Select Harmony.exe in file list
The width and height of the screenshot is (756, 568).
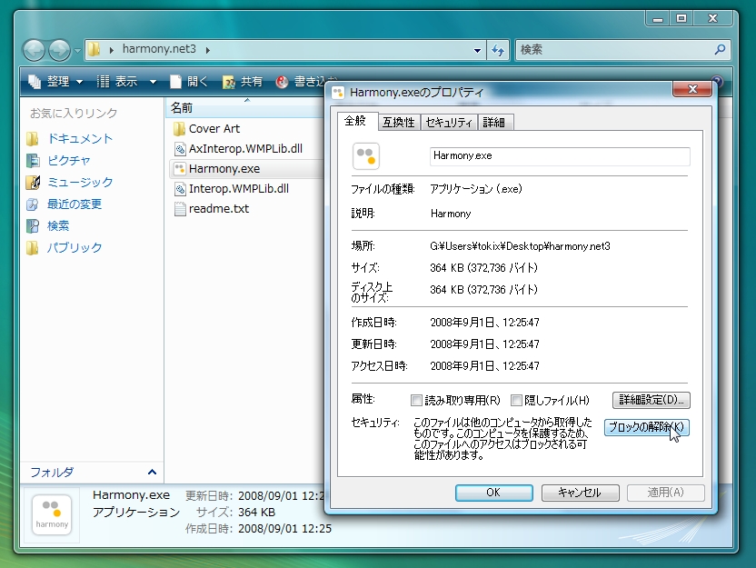click(x=224, y=169)
